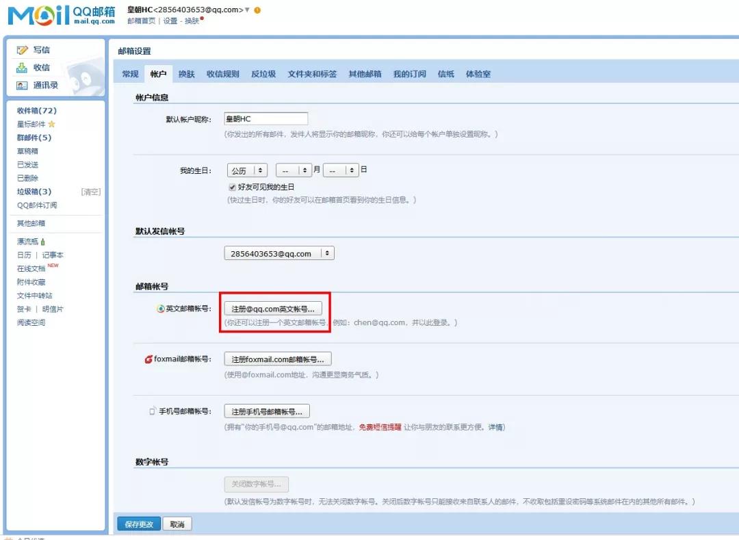Click the receive mail (收信) icon
The image size is (739, 540).
[x=22, y=68]
